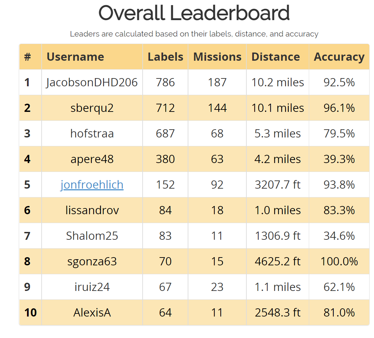The height and width of the screenshot is (338, 374).
Task: Select the AlexisA username cell
Action: pos(92,312)
